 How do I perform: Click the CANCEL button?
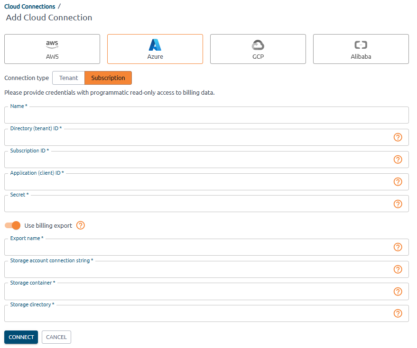pyautogui.click(x=56, y=337)
